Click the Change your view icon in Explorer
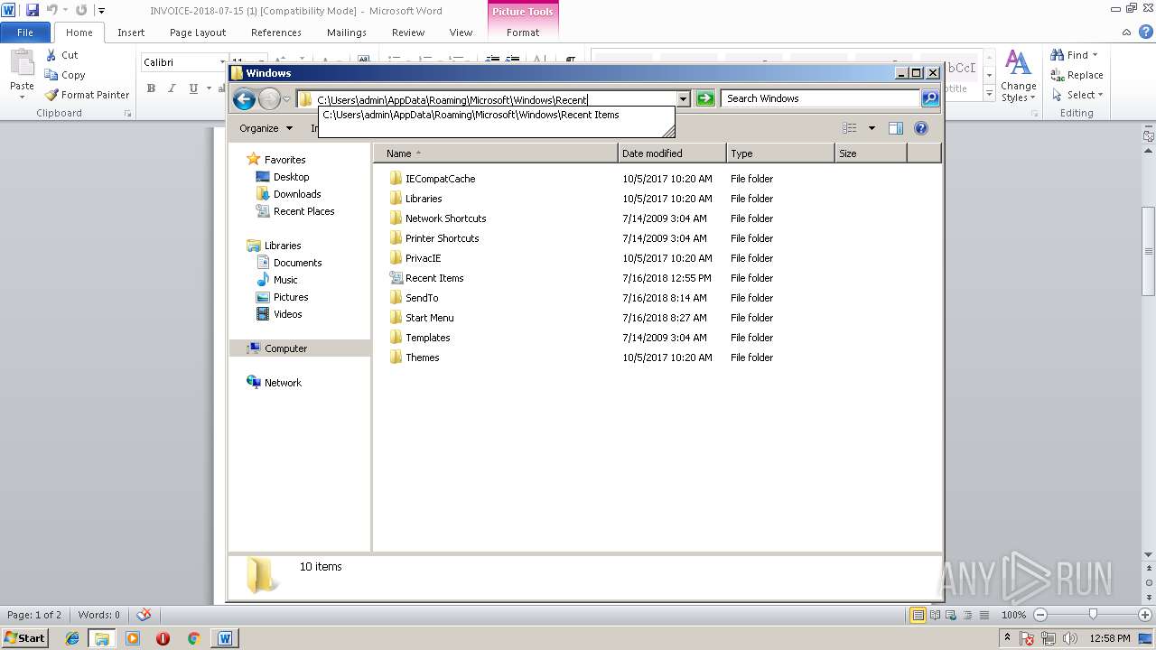Image resolution: width=1156 pixels, height=650 pixels. point(850,128)
